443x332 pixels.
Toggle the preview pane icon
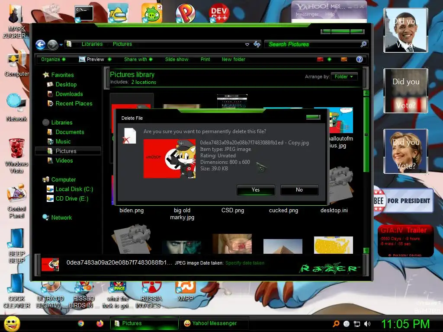click(344, 59)
